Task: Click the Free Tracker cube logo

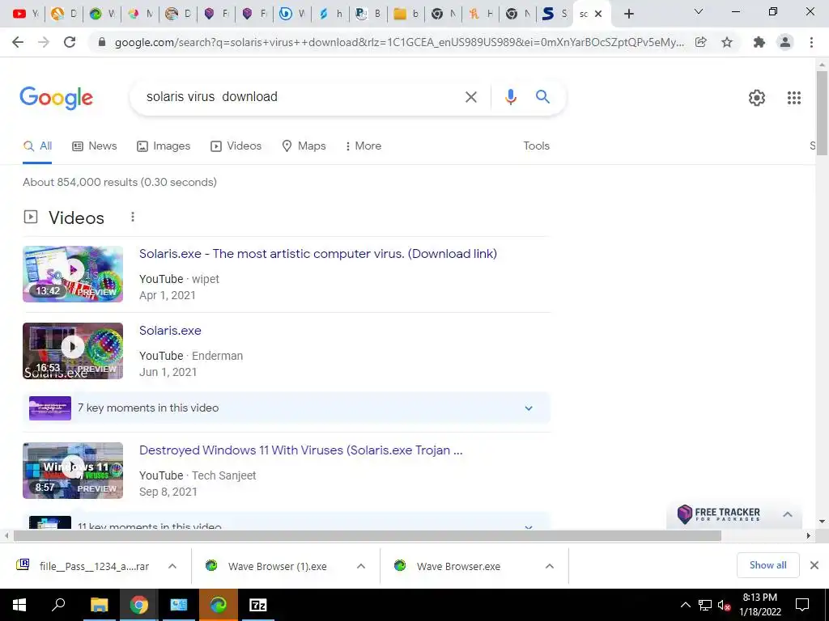Action: tap(685, 513)
